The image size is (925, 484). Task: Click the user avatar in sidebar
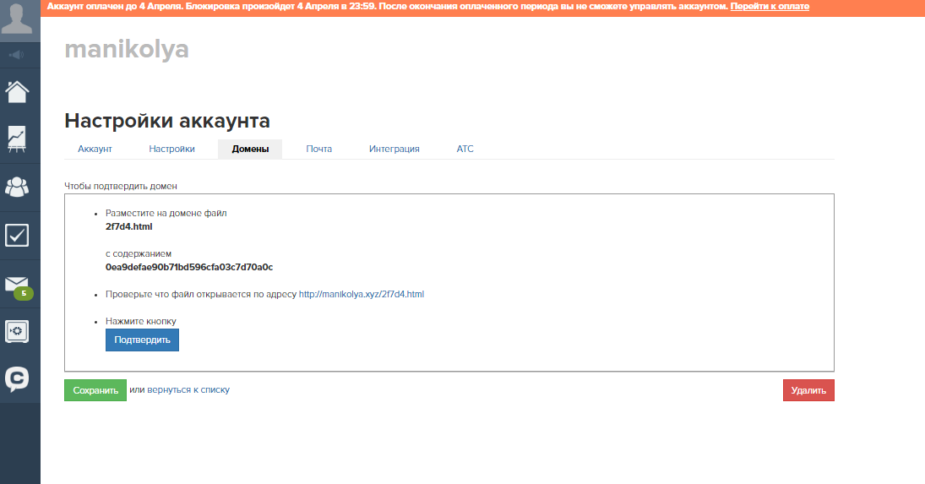pos(19,20)
